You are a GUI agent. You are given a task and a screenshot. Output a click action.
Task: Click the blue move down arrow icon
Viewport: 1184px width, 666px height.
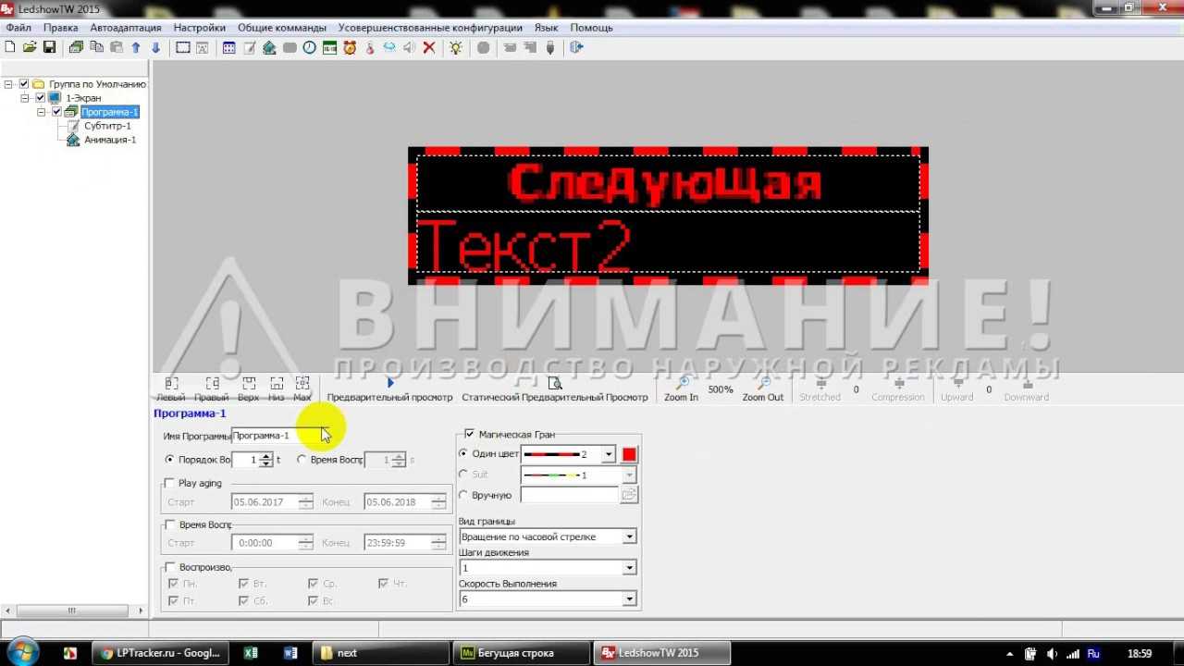(x=155, y=47)
